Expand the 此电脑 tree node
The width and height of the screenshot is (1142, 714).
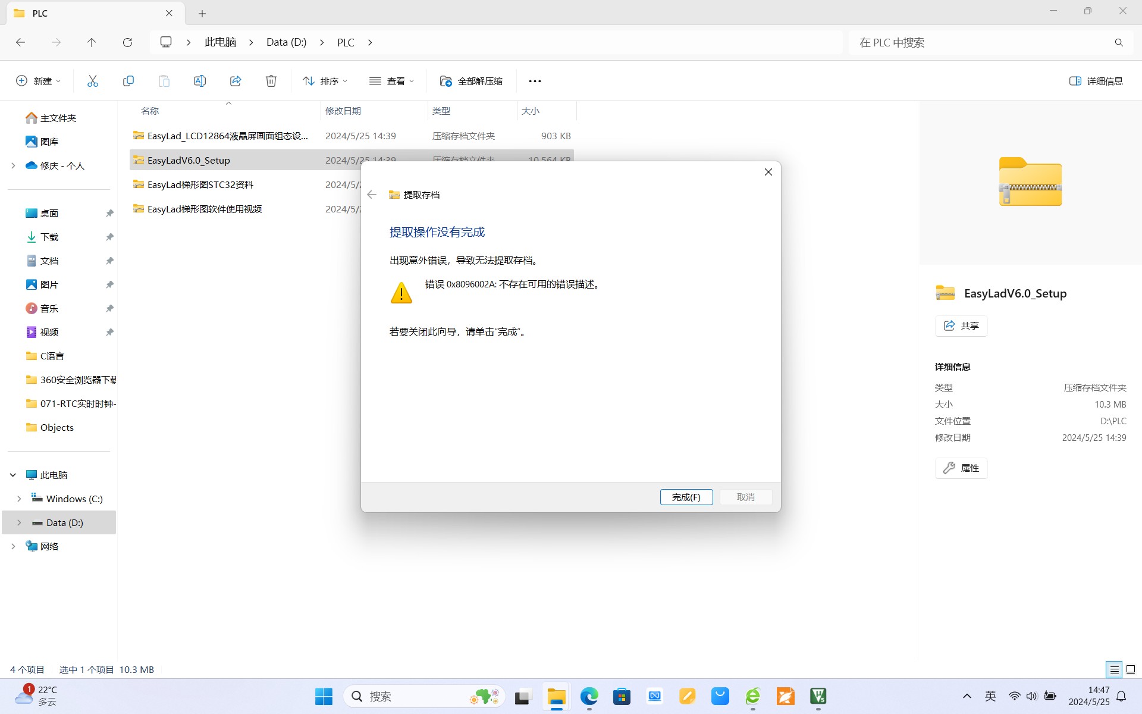pyautogui.click(x=12, y=475)
